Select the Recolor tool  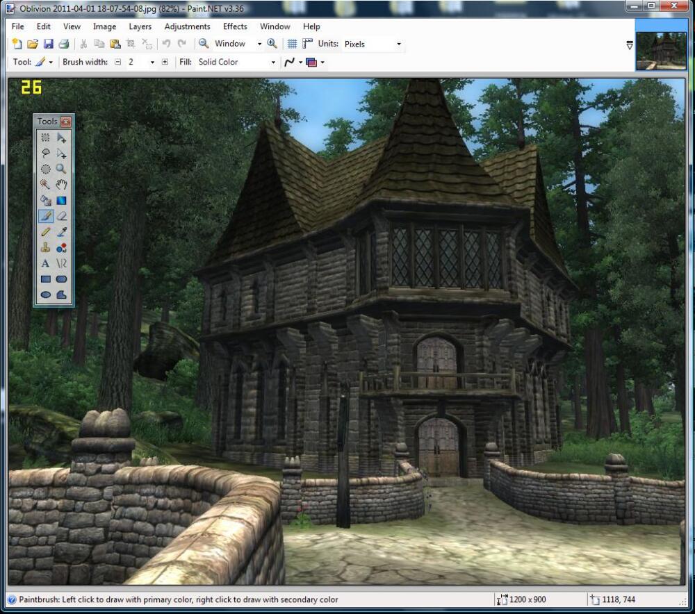pyautogui.click(x=62, y=248)
